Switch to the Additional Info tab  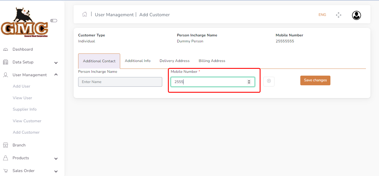tap(138, 61)
